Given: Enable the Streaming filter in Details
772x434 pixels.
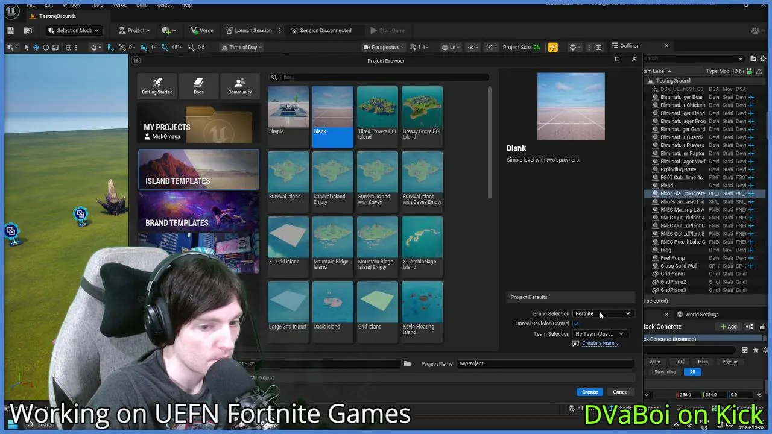Looking at the screenshot, I should (x=665, y=372).
